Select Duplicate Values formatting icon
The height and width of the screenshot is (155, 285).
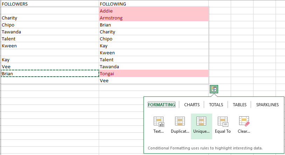[x=180, y=124]
